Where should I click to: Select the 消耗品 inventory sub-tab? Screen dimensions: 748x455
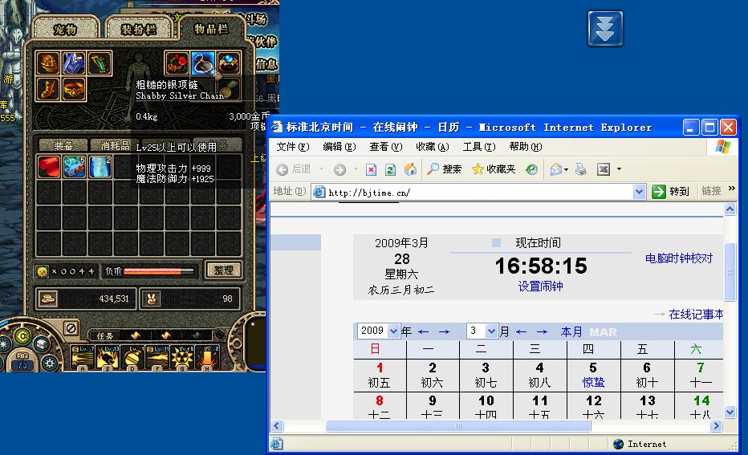pyautogui.click(x=115, y=145)
